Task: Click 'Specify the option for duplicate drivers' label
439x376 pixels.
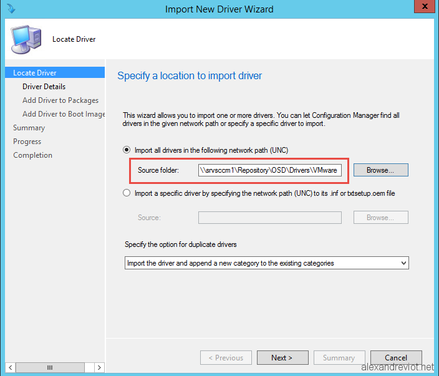Action: 181,244
